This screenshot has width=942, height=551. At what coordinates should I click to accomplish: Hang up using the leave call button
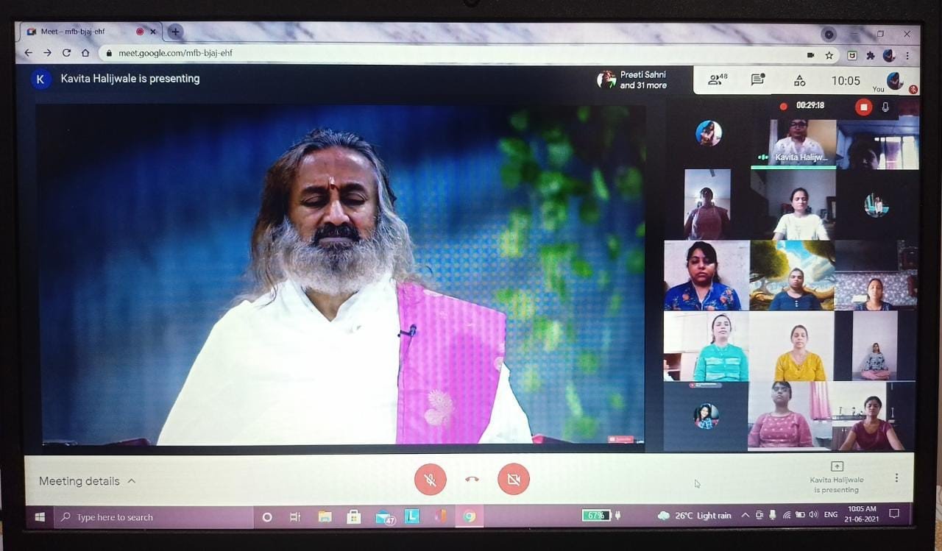click(x=472, y=480)
